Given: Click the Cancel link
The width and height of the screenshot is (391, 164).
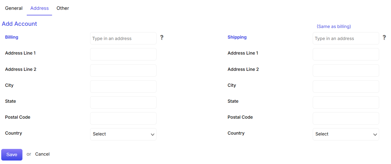Looking at the screenshot, I should pos(43,154).
